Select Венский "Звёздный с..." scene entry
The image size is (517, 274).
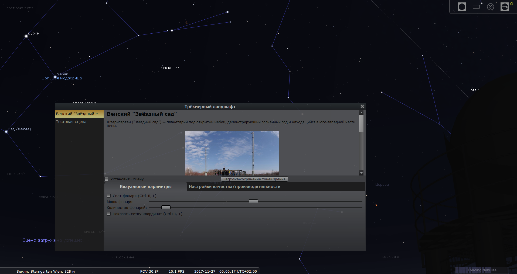pos(78,114)
